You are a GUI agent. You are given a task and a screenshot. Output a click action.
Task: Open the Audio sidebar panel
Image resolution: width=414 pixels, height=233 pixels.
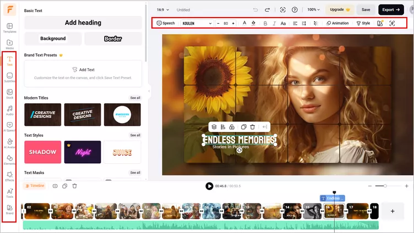[10, 110]
